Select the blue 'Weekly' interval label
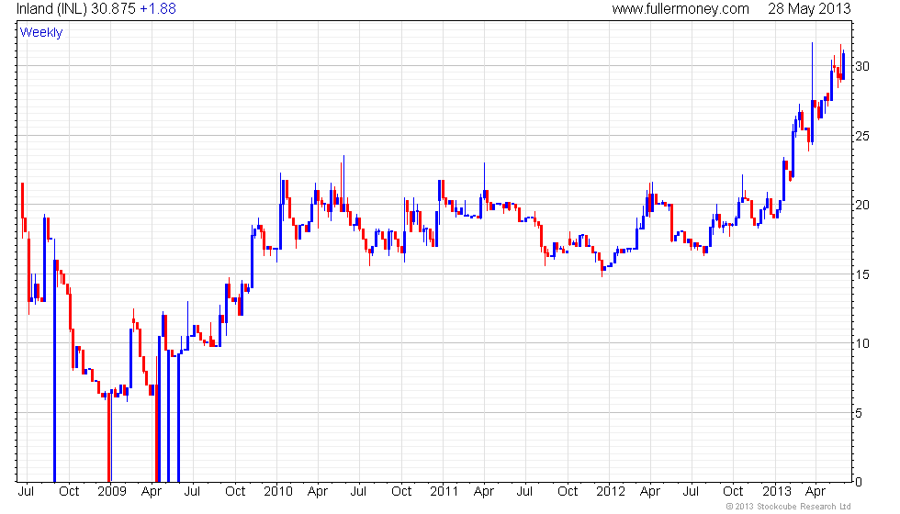 (40, 33)
